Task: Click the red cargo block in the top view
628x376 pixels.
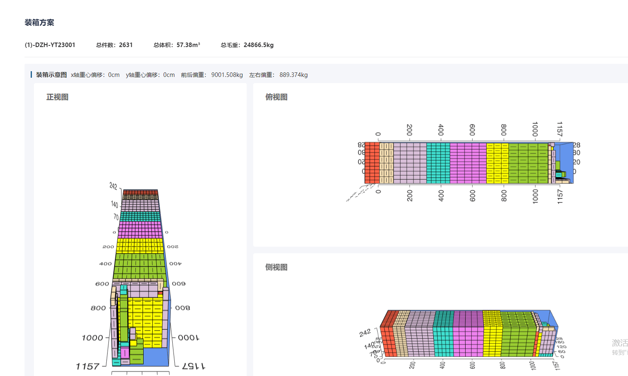Action: (372, 163)
